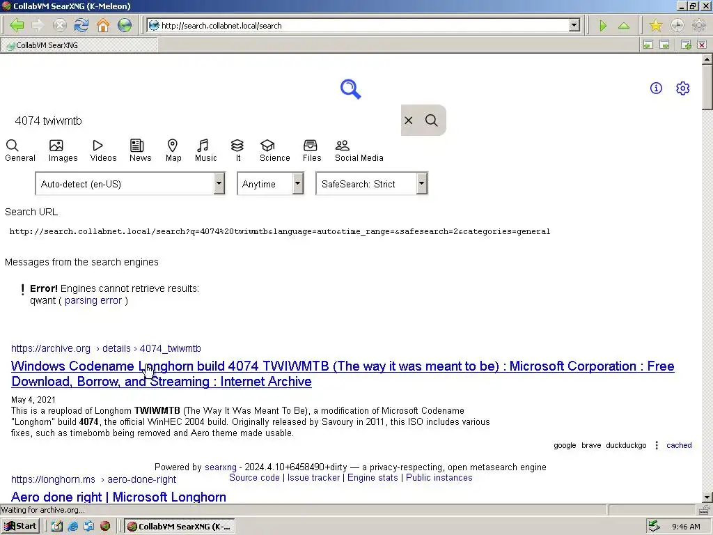Switch to next tab icon
The height and width of the screenshot is (535, 713).
coord(664,45)
